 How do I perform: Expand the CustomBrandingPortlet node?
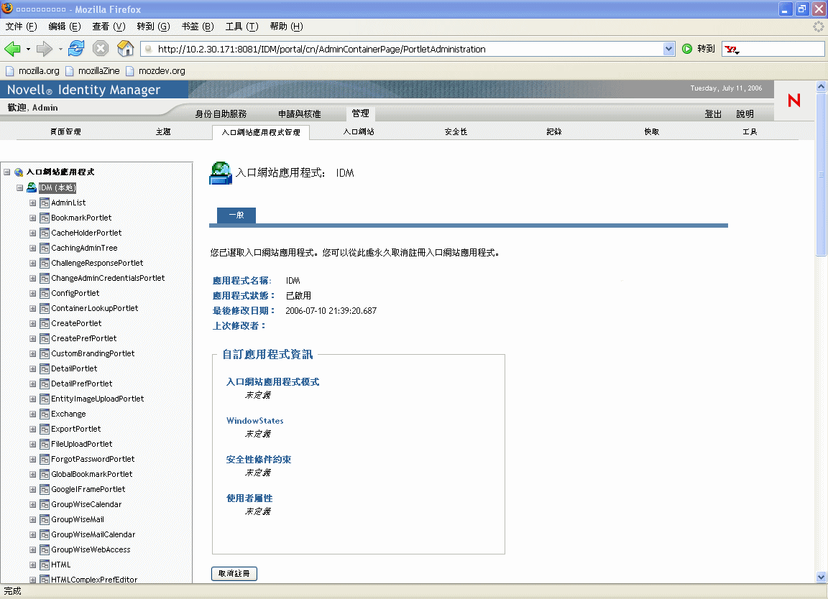[x=33, y=353]
